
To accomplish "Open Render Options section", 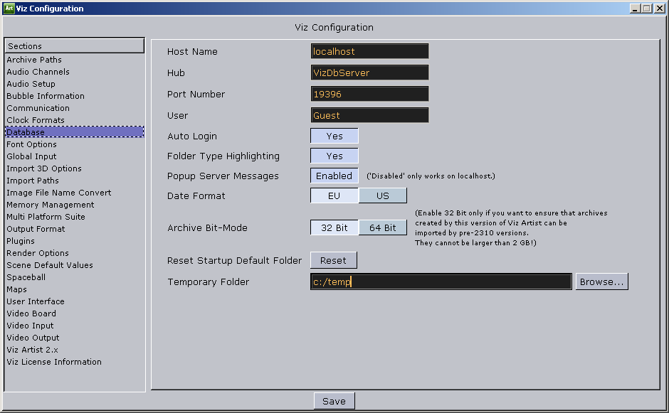I will 38,254.
